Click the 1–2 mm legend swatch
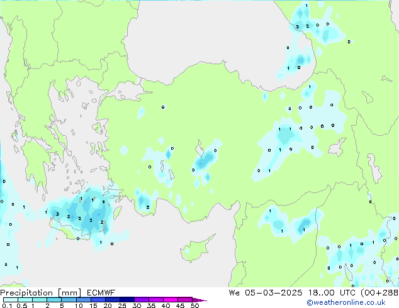The image size is (399, 308). pos(40,300)
